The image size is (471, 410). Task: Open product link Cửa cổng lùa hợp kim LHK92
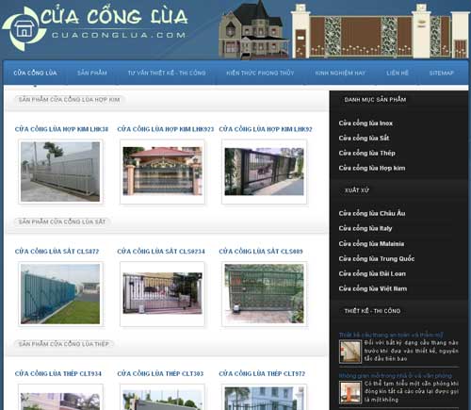coord(266,129)
